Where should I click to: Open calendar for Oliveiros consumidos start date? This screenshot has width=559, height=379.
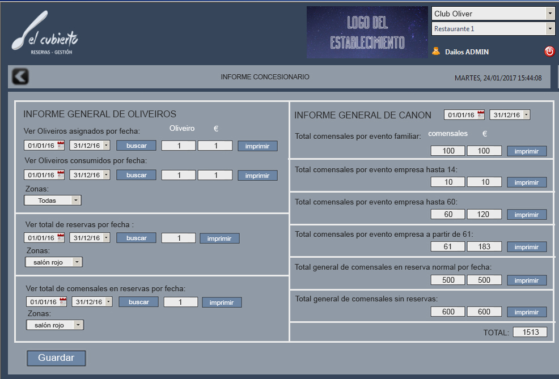61,175
